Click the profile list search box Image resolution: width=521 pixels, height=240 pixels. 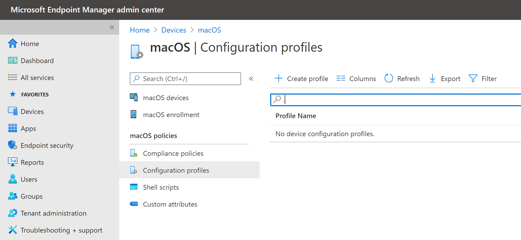[396, 100]
